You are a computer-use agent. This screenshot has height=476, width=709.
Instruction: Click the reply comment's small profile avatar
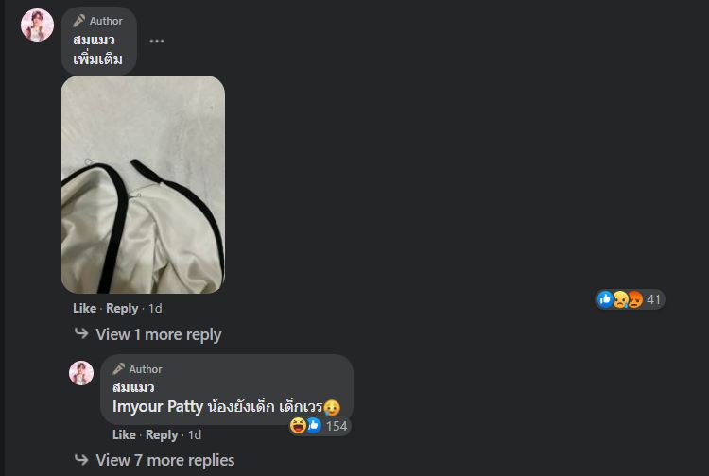(x=81, y=373)
